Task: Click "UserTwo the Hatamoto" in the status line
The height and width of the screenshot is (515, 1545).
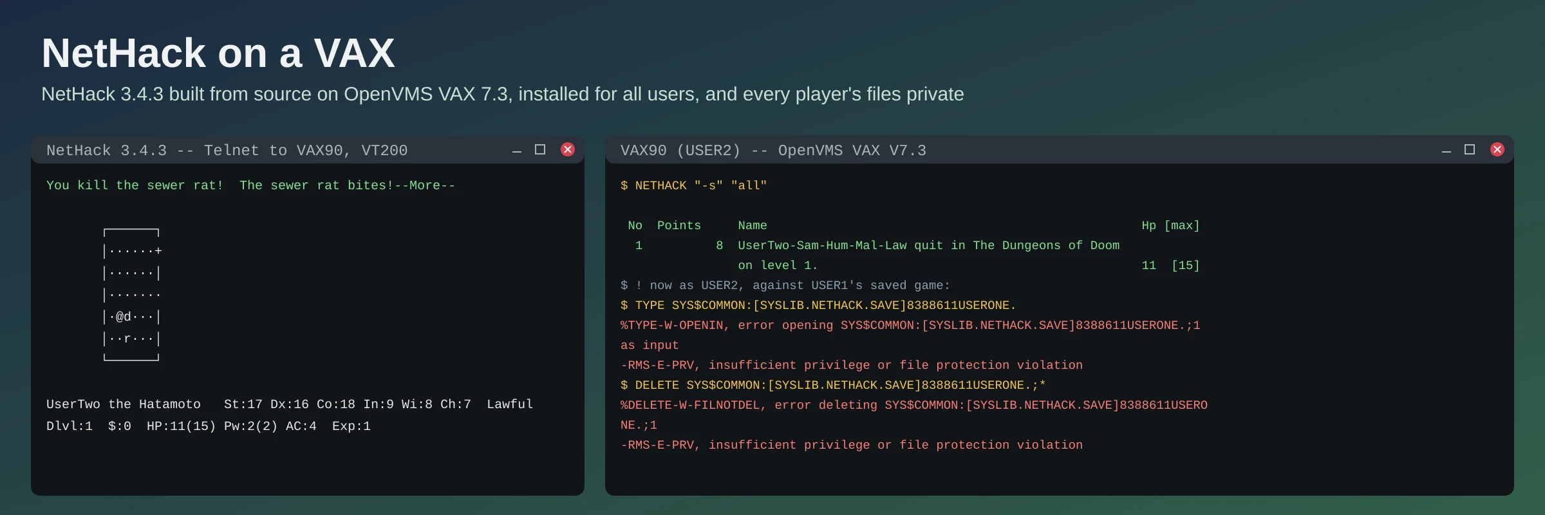Action: pyautogui.click(x=124, y=404)
